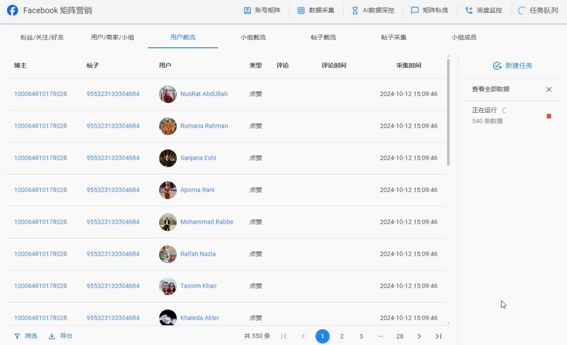Click Sanjana Eshi's avatar thumbnail
The width and height of the screenshot is (567, 345).
click(167, 158)
